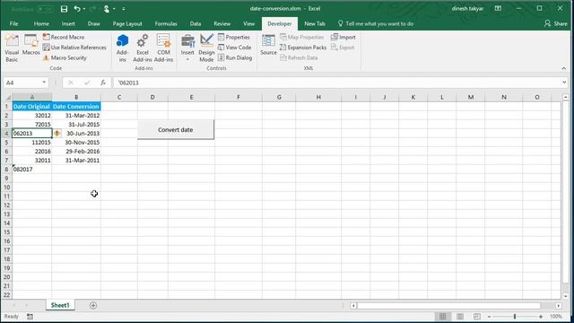574x323 pixels.
Task: Add a new sheet
Action: 93,305
